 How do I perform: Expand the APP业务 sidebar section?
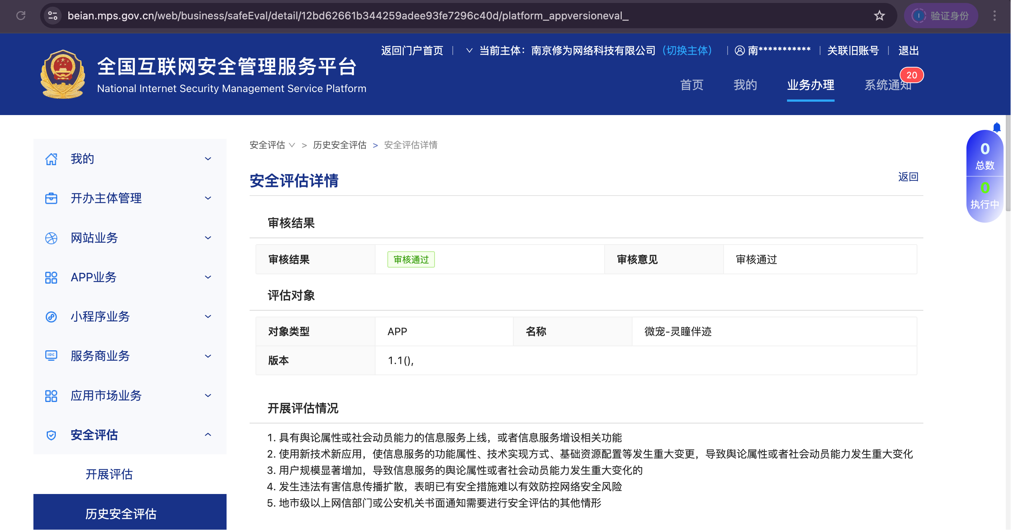point(208,277)
